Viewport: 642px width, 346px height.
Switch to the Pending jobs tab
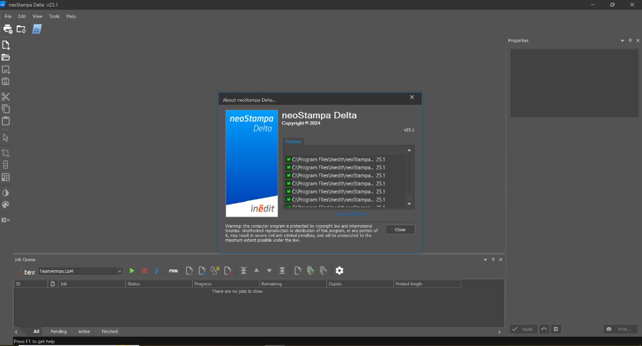pos(58,331)
